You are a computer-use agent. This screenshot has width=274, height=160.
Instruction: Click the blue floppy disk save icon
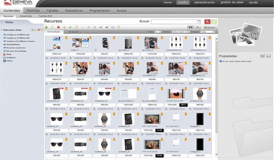(x=113, y=27)
